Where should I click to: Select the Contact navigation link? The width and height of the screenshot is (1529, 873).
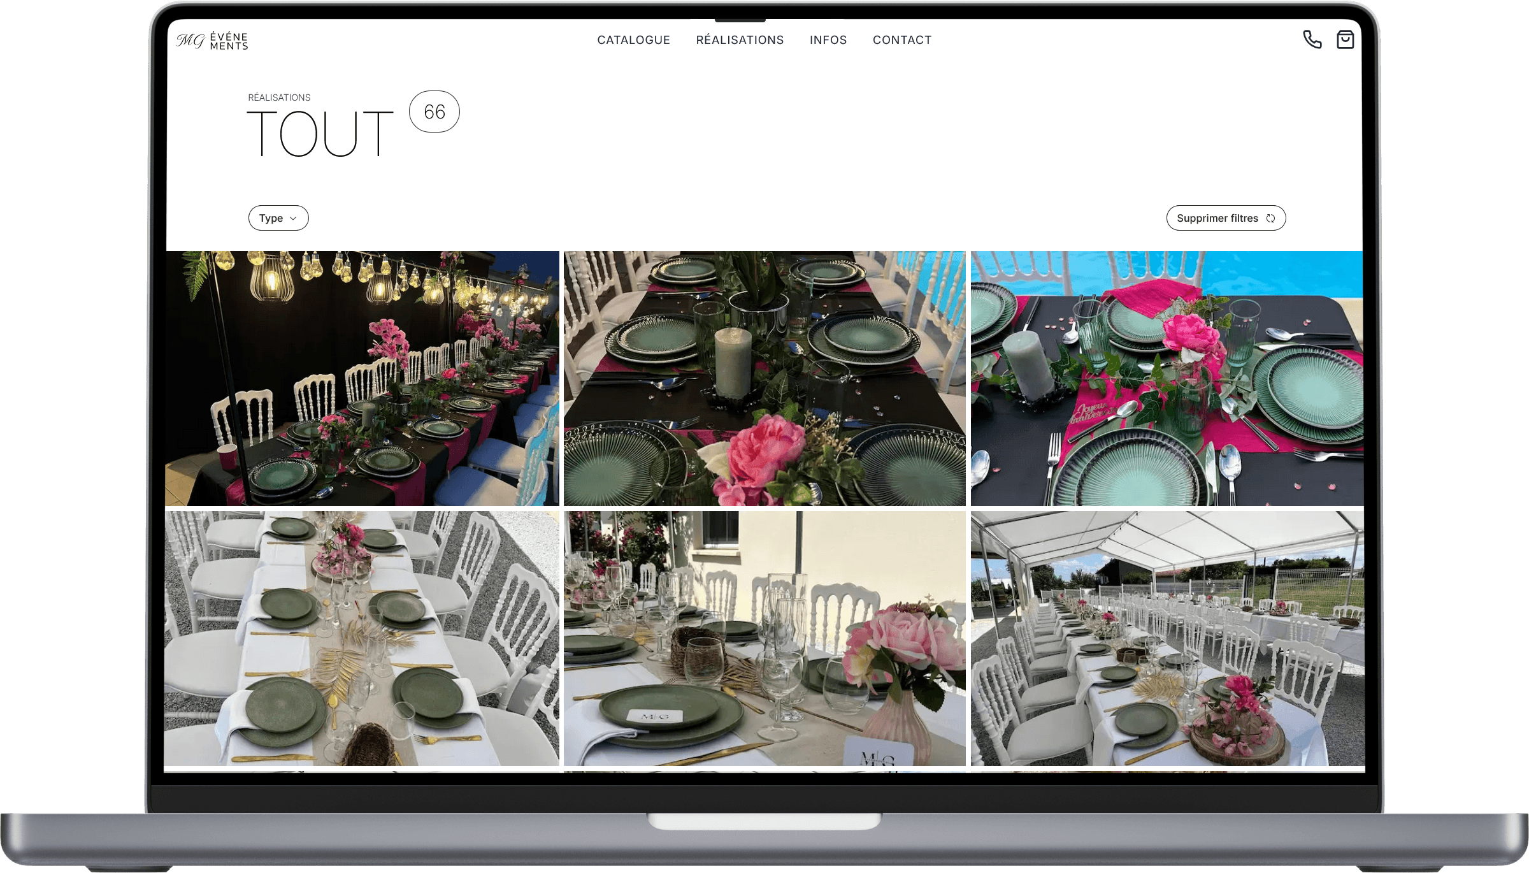[902, 40]
